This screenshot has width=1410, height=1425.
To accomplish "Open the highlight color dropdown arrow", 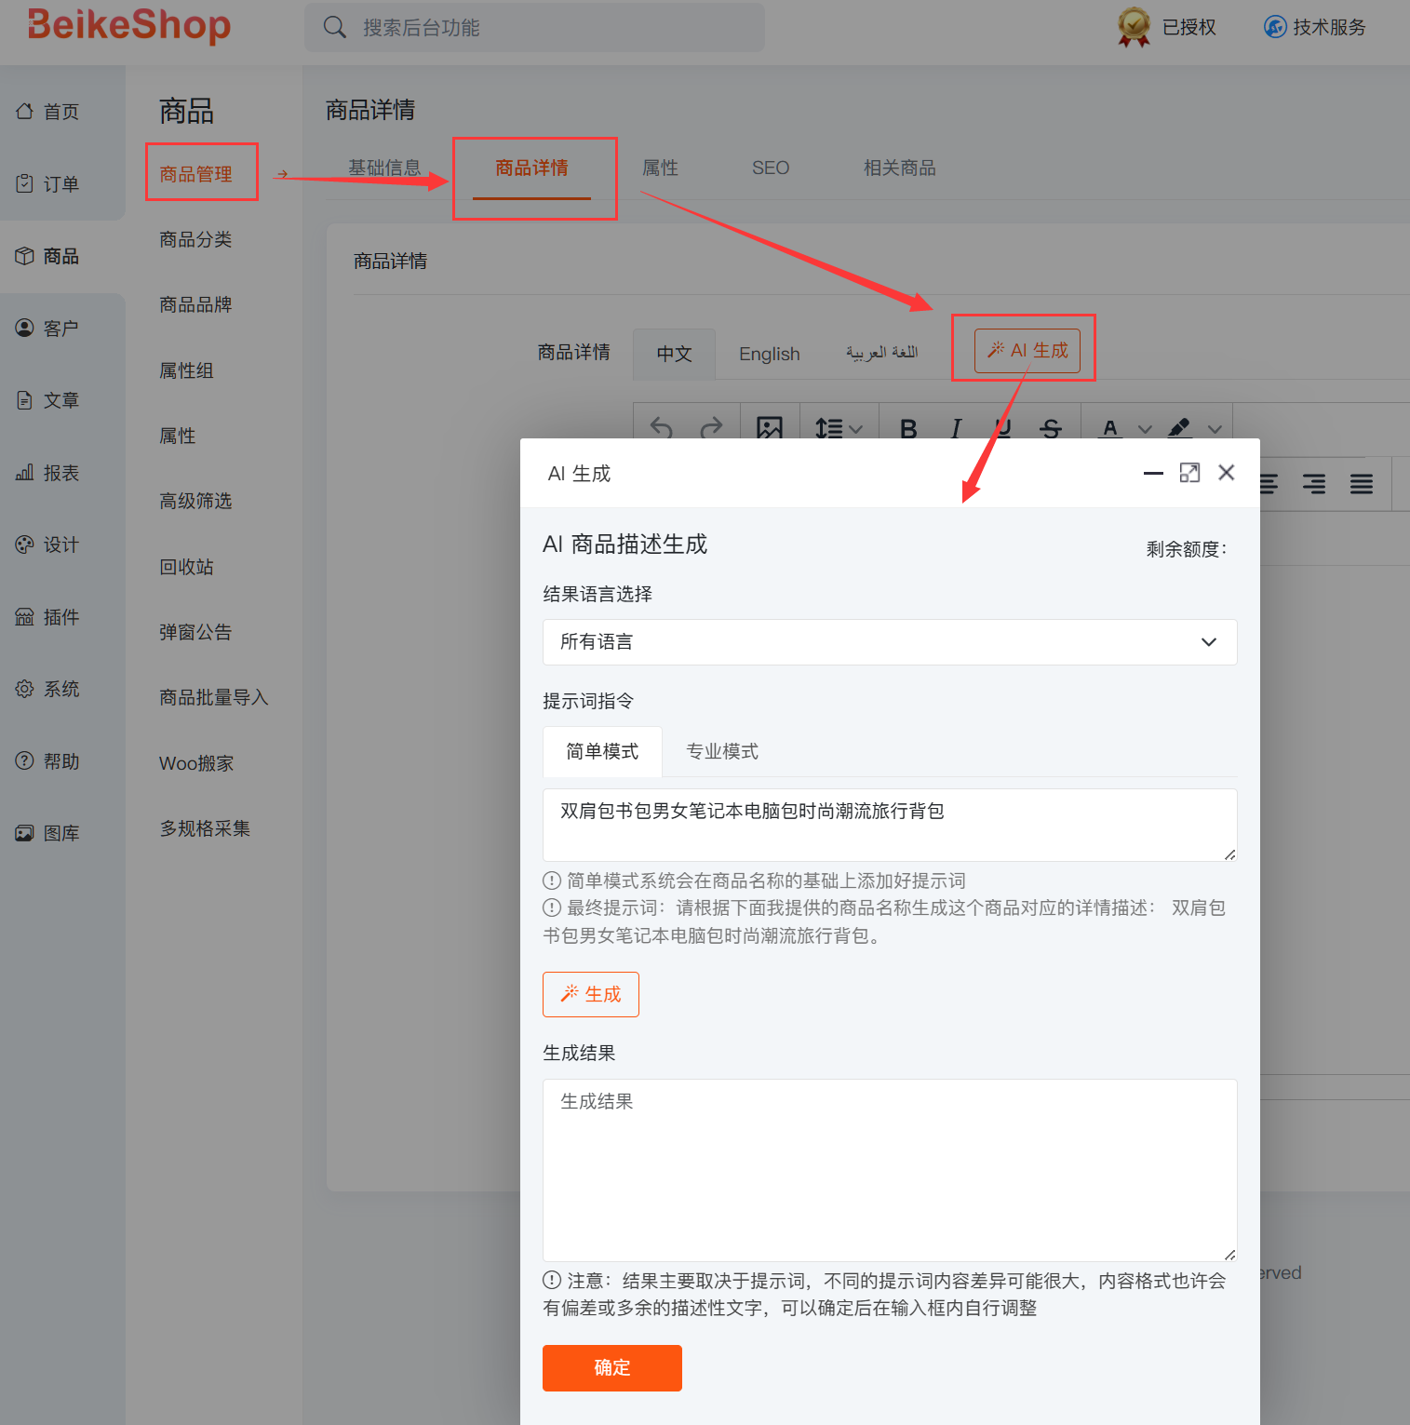I will click(1215, 429).
